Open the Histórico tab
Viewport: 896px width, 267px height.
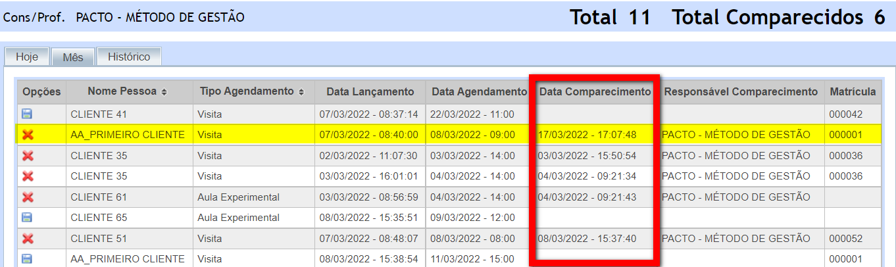pyautogui.click(x=129, y=57)
